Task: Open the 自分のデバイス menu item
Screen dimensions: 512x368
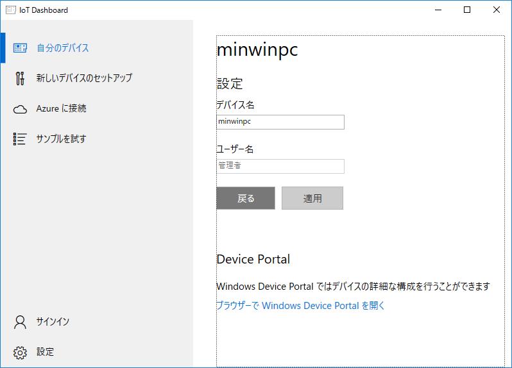Action: (97, 48)
